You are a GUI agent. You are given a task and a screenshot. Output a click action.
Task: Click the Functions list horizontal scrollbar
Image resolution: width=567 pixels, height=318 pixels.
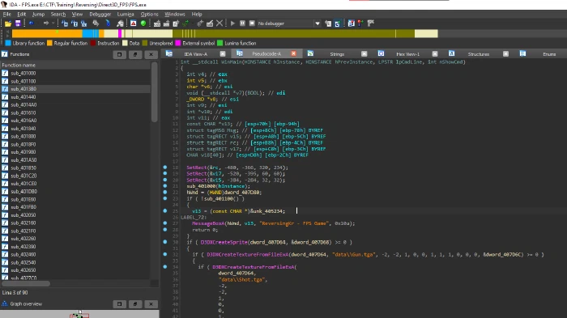pos(26,284)
